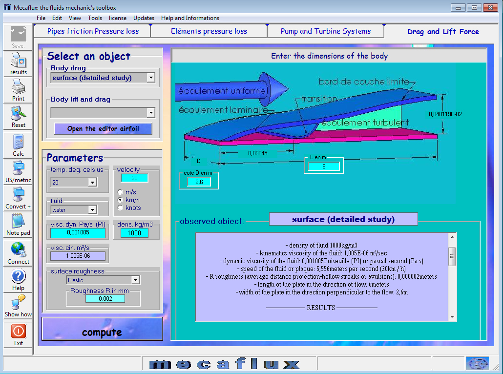Click Open the editor airfoil button
Image resolution: width=503 pixels, height=374 pixels.
pos(103,129)
